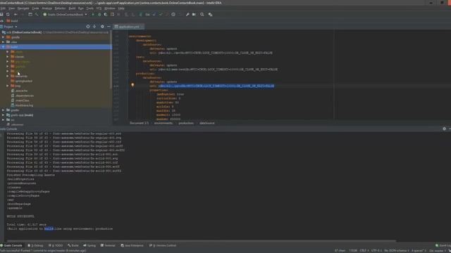Open the Refactor menu
Viewport: 451px width, 253px height.
coord(60,8)
